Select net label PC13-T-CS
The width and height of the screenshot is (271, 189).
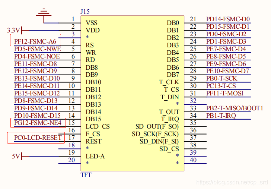point(221,86)
